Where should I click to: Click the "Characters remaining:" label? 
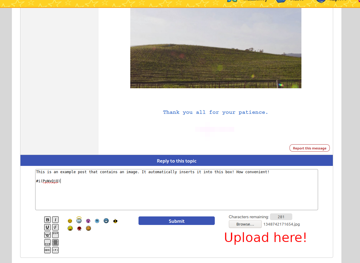249,217
